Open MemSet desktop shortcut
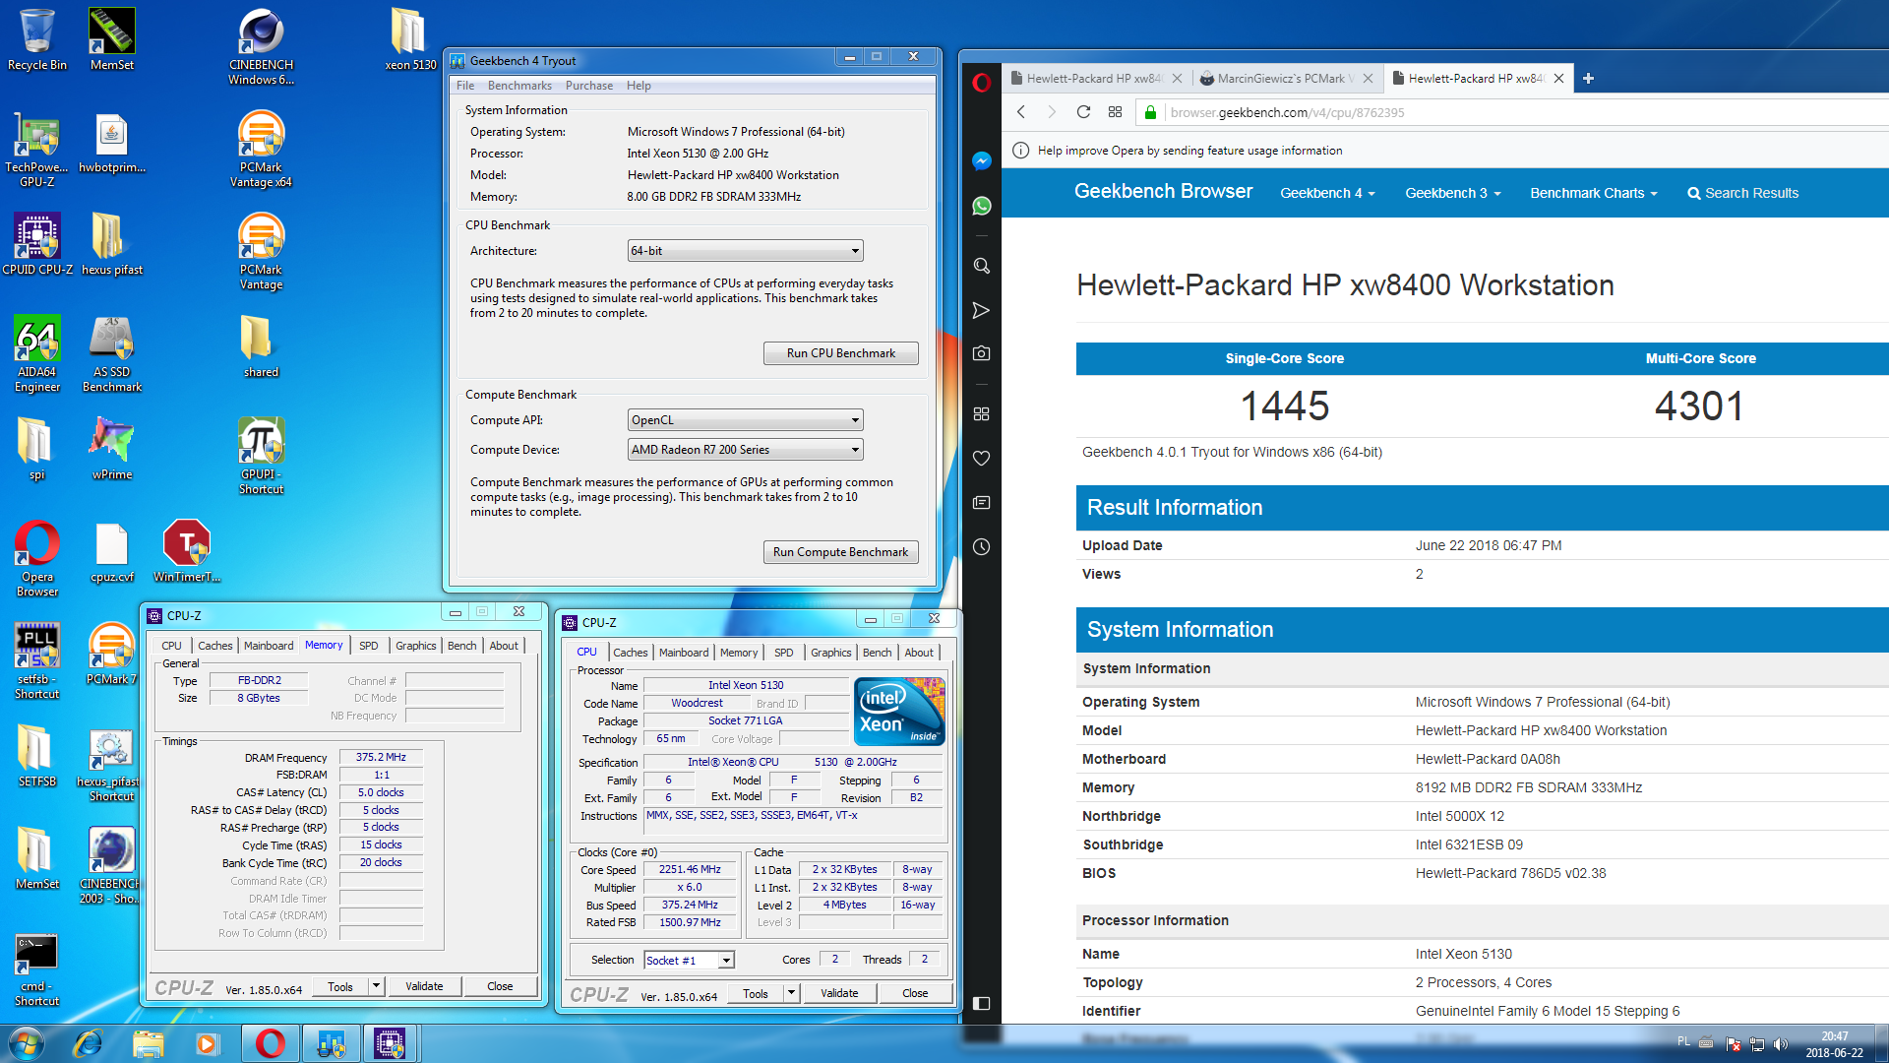This screenshot has width=1889, height=1063. (x=112, y=39)
